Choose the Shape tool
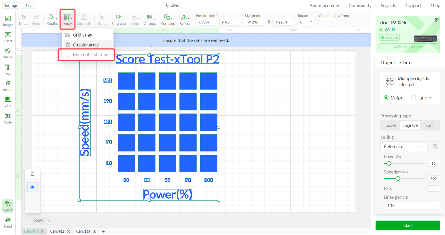This screenshot has height=235, width=445. click(x=8, y=53)
